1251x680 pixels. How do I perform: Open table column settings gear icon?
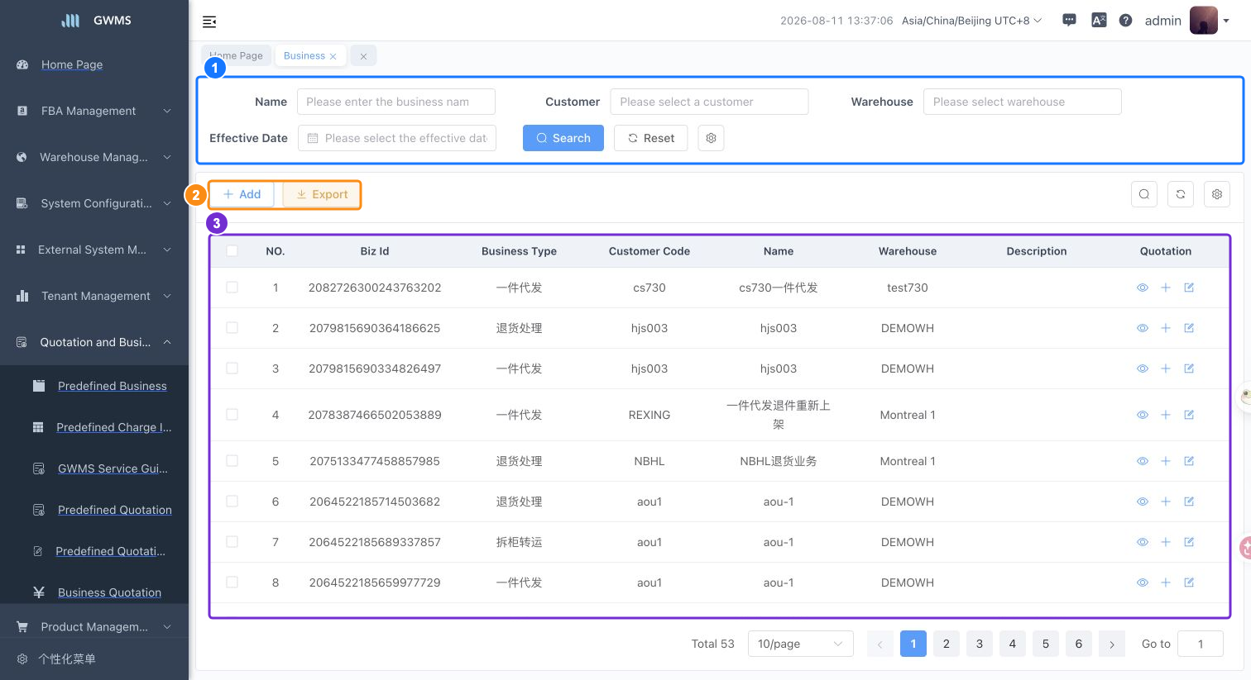click(1217, 194)
